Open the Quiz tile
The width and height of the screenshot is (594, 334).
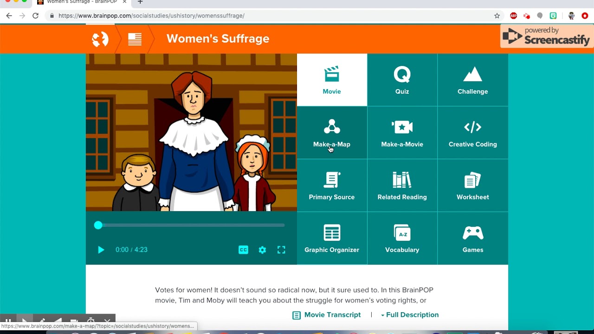coord(402,80)
